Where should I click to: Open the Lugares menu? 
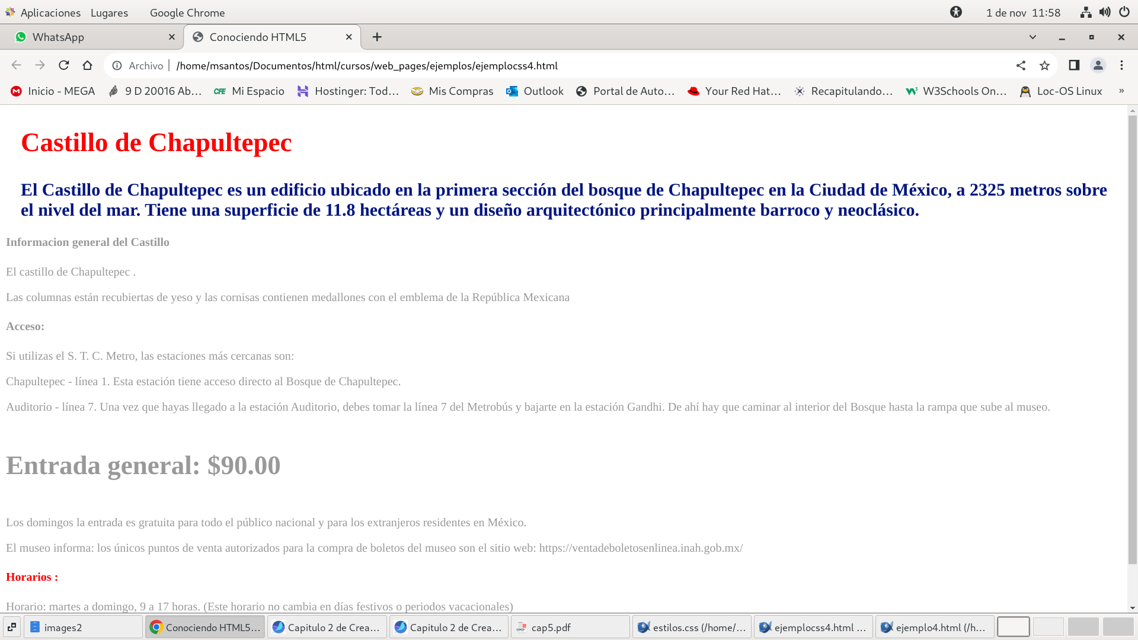coord(109,12)
